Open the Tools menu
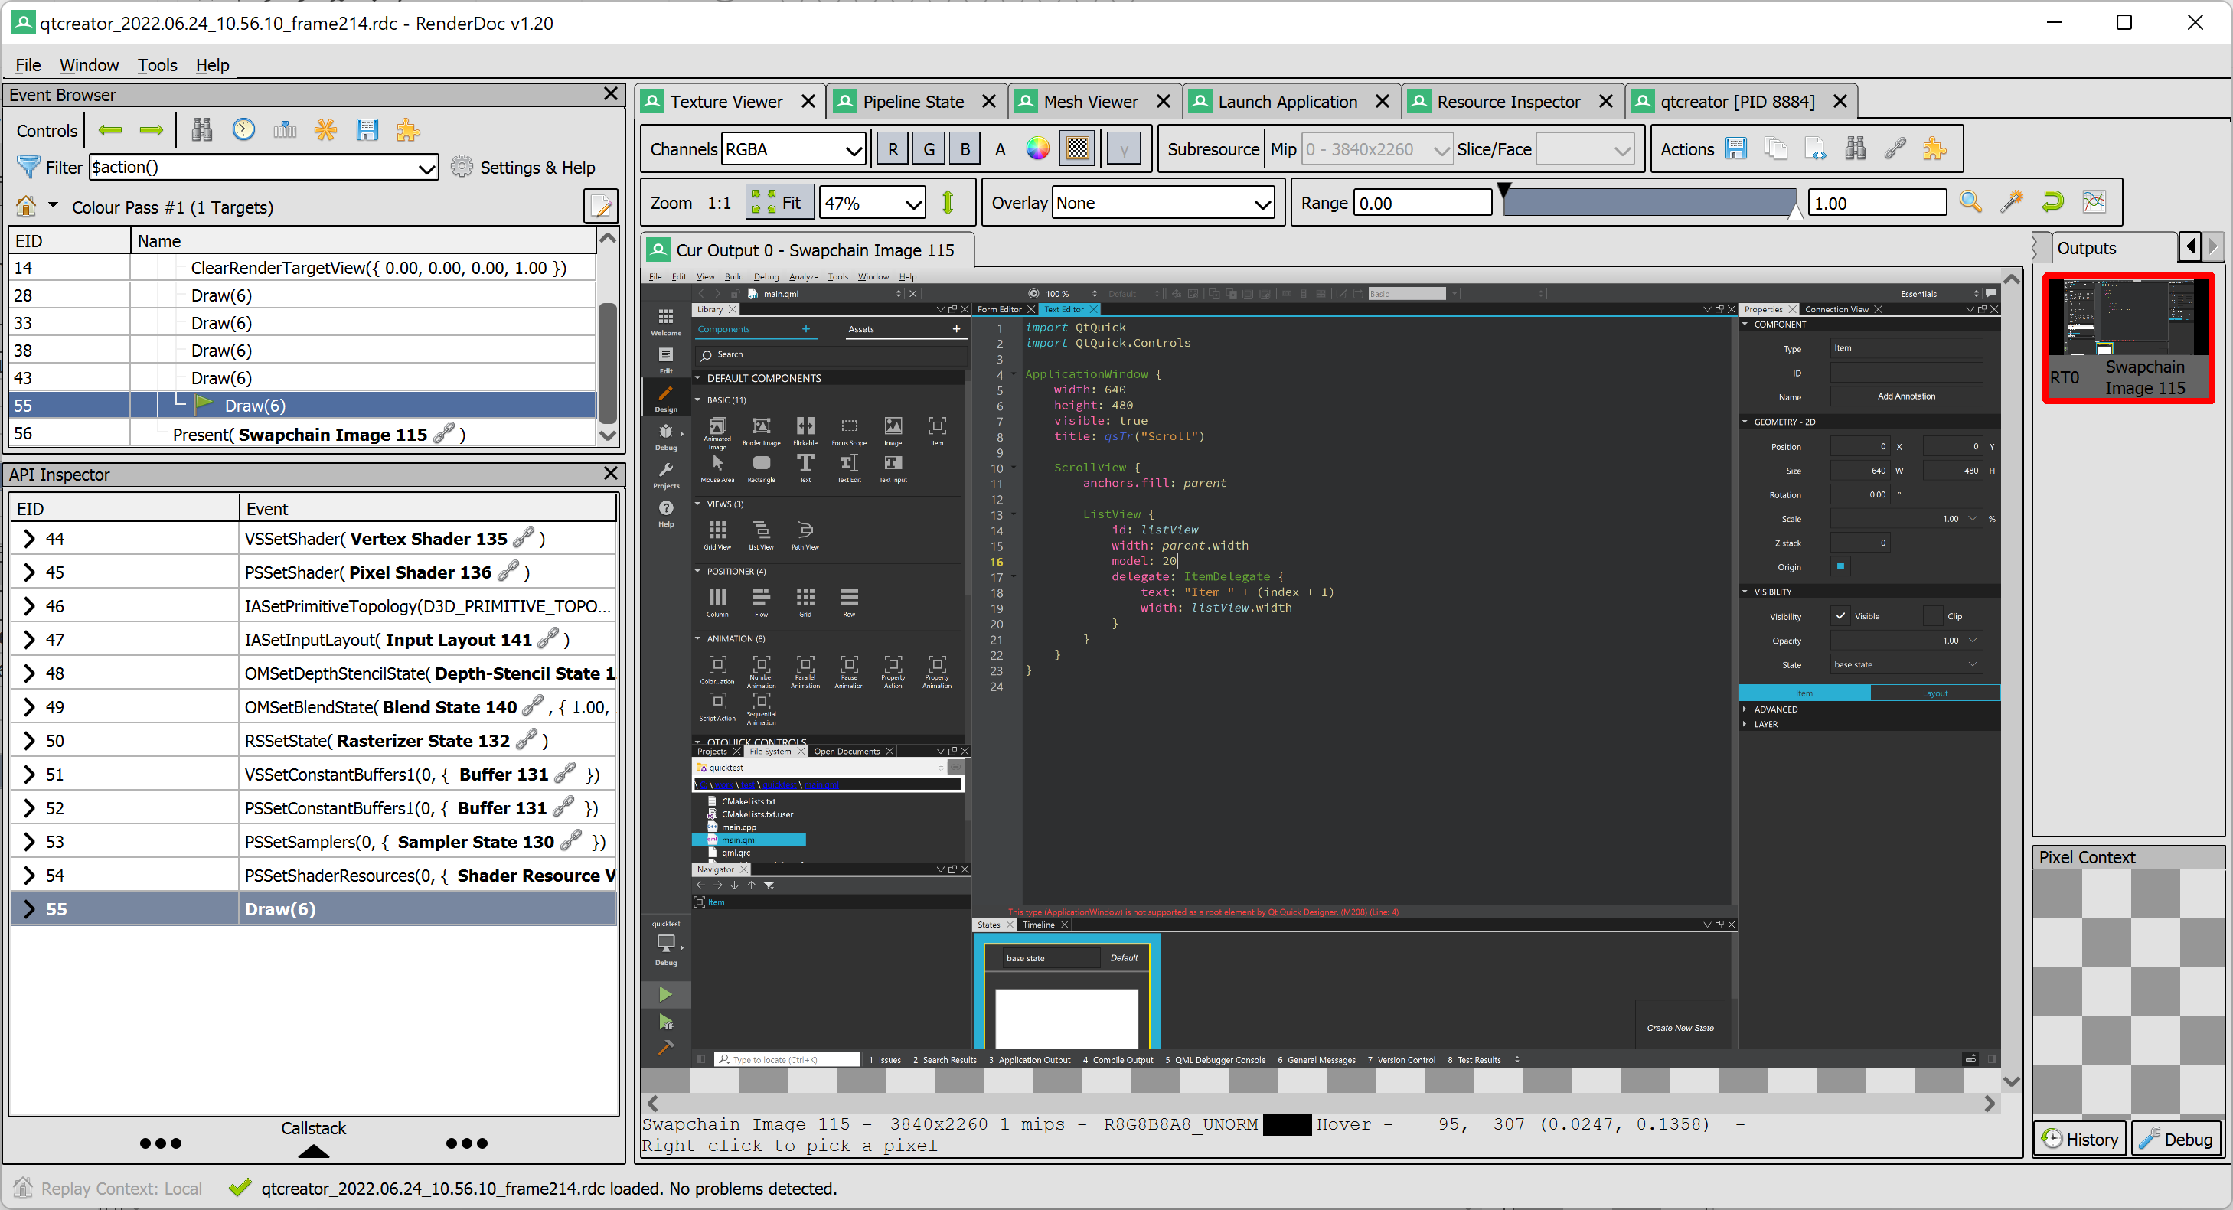This screenshot has width=2233, height=1210. point(157,65)
